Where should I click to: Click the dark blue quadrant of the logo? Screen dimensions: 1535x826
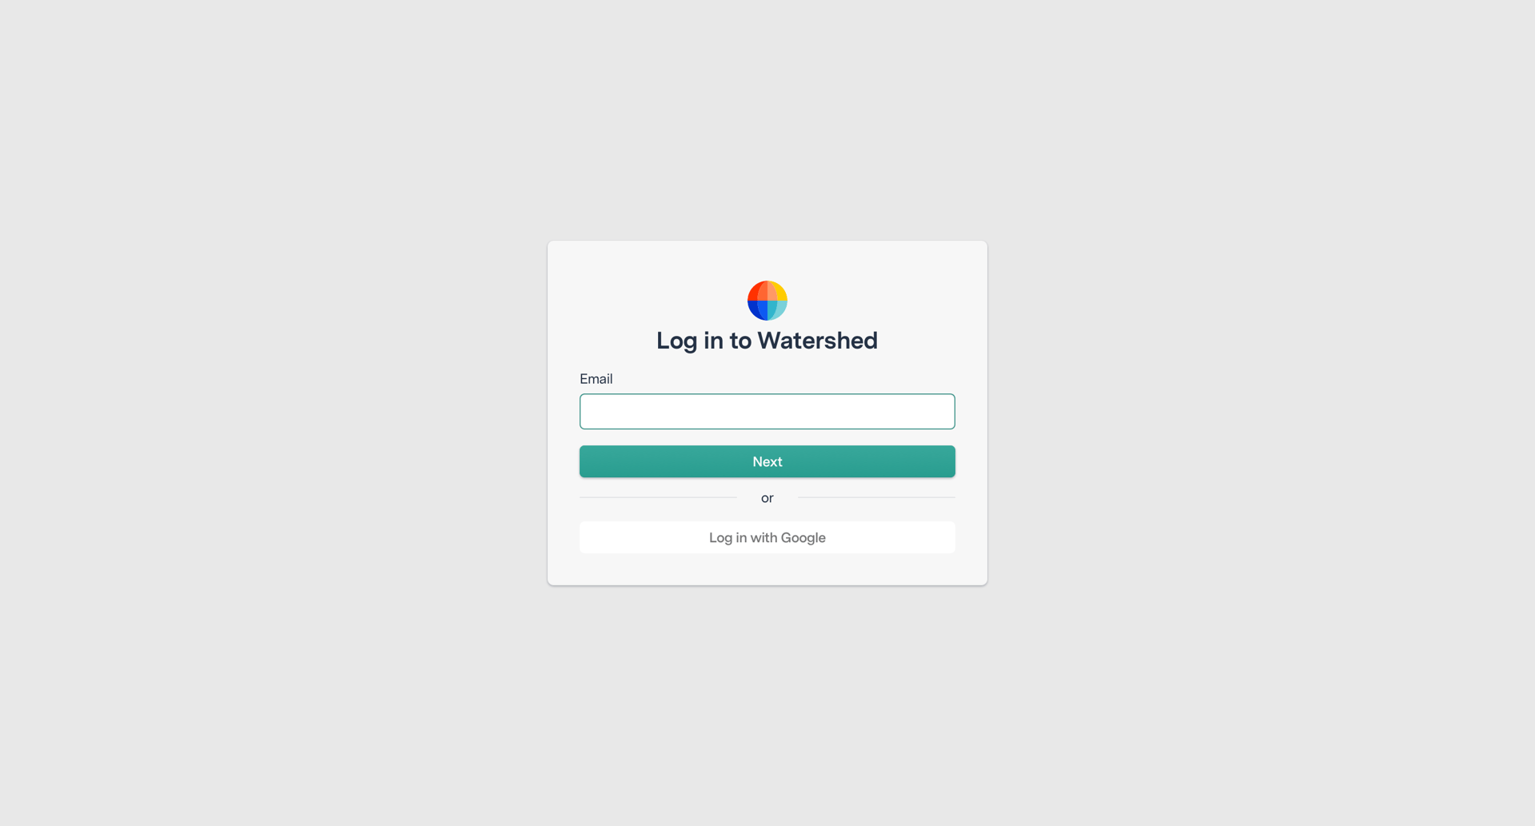[757, 310]
